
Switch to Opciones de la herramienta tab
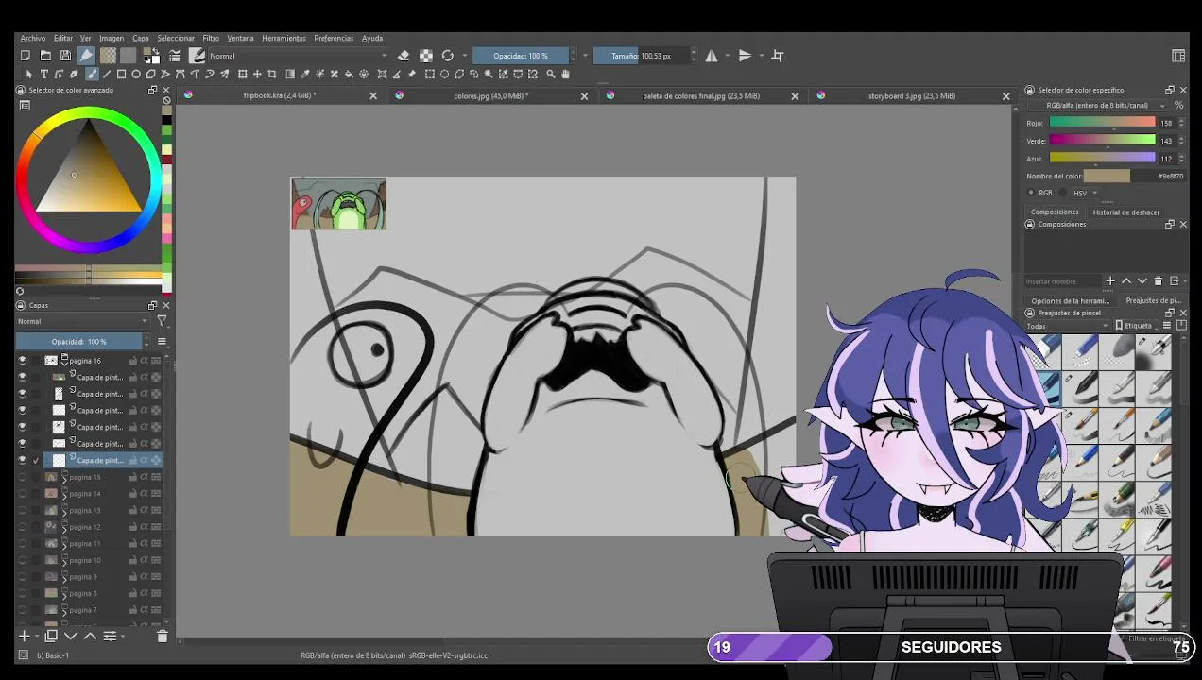(1070, 300)
